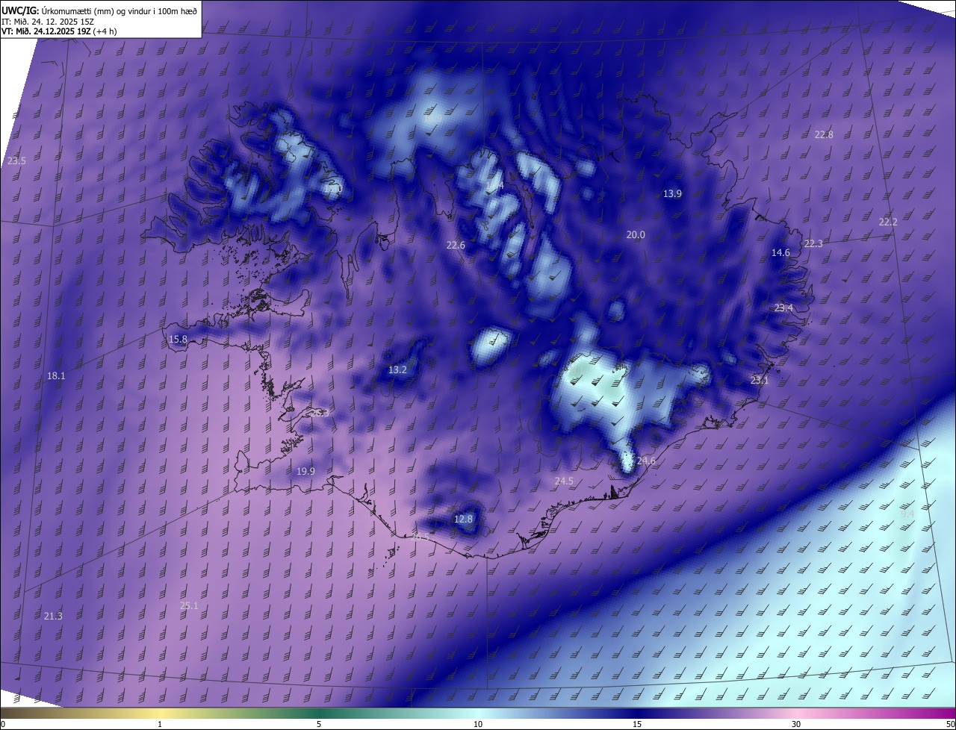Image resolution: width=956 pixels, height=730 pixels.
Task: Click the 23.1 value label
Action: tap(760, 381)
